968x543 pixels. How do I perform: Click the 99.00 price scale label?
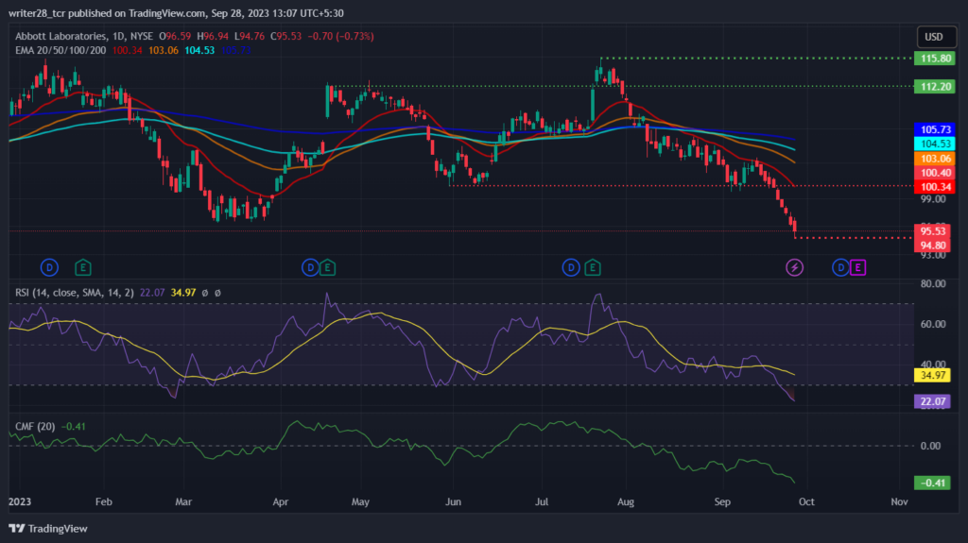[x=933, y=199]
